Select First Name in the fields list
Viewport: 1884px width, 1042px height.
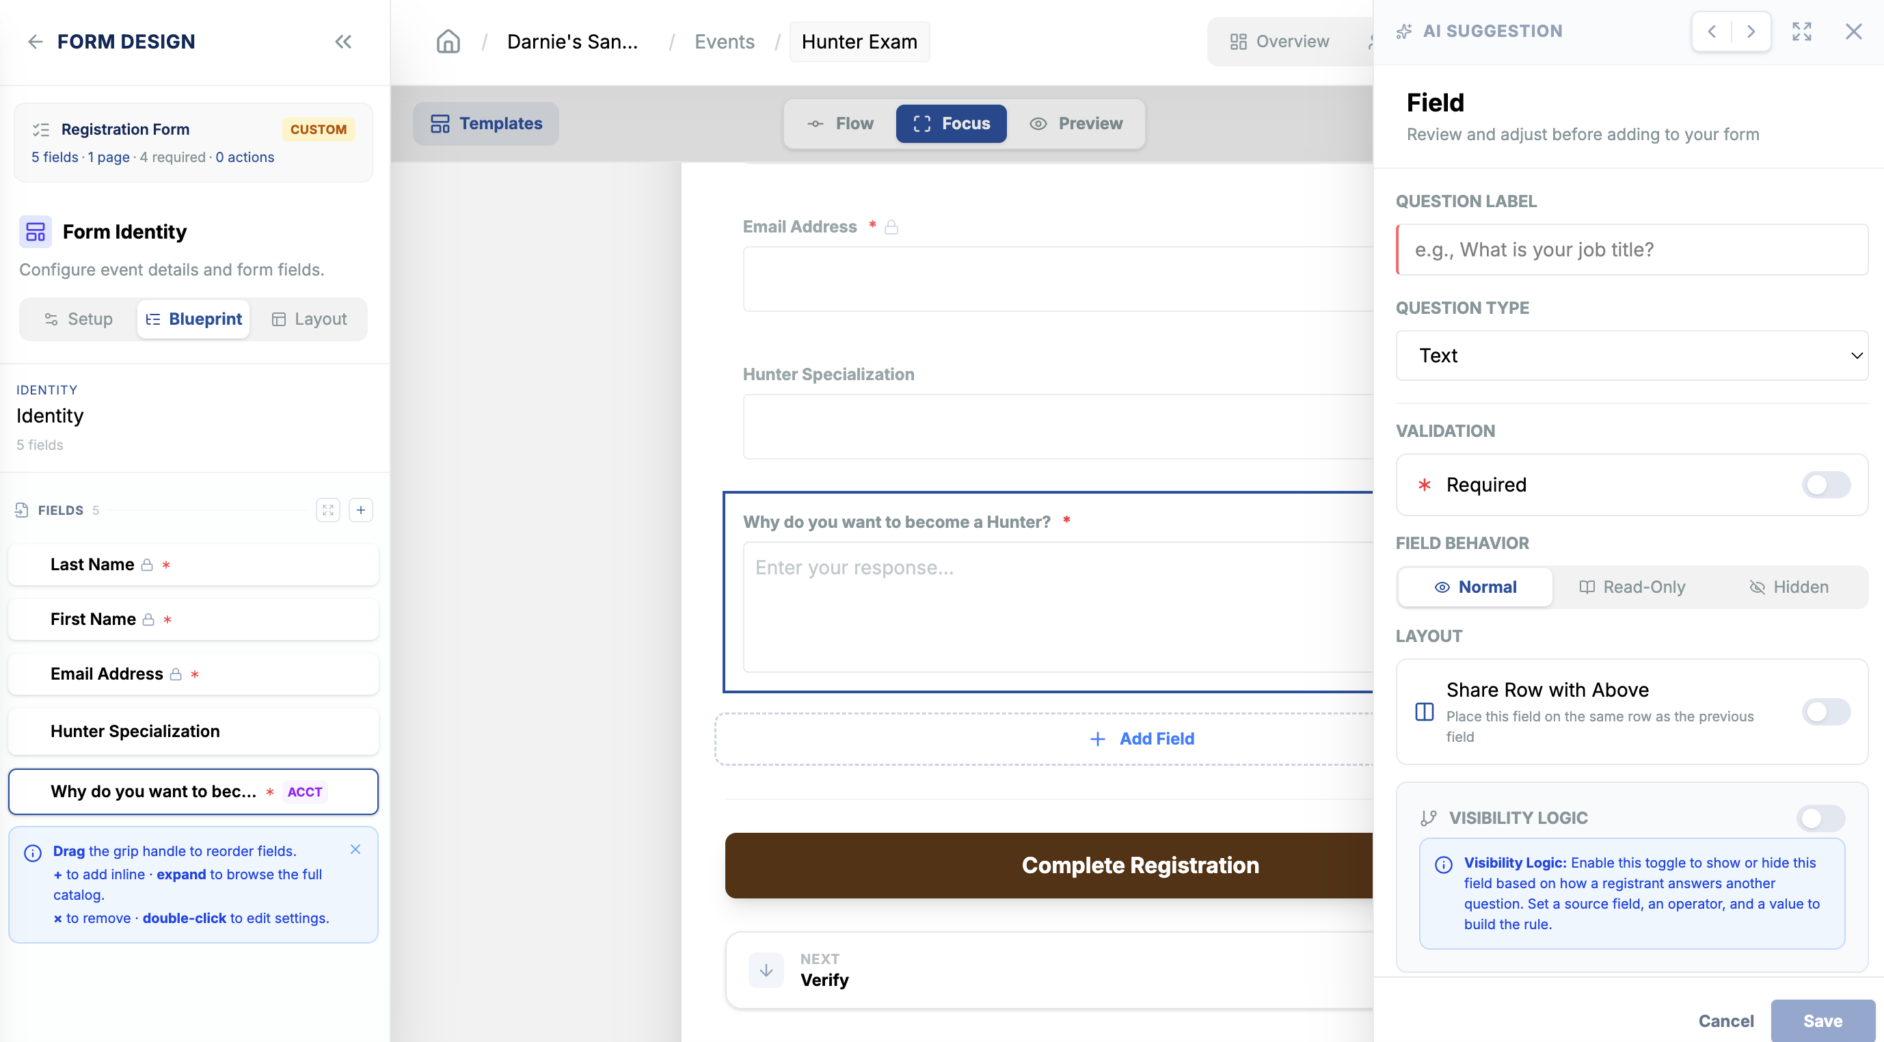[x=193, y=619]
